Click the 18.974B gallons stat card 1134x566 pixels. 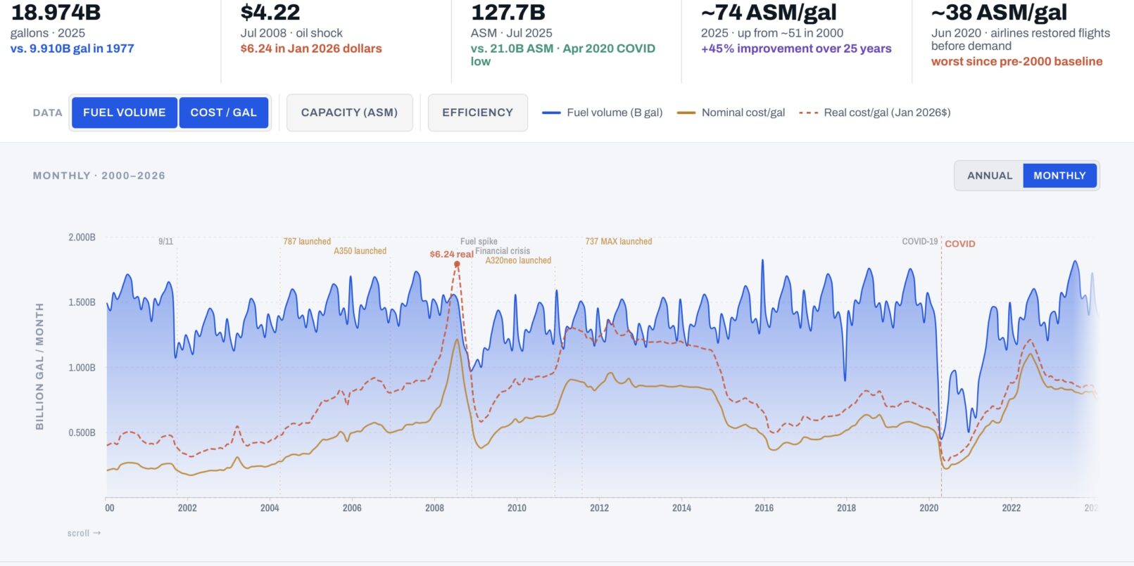[72, 32]
